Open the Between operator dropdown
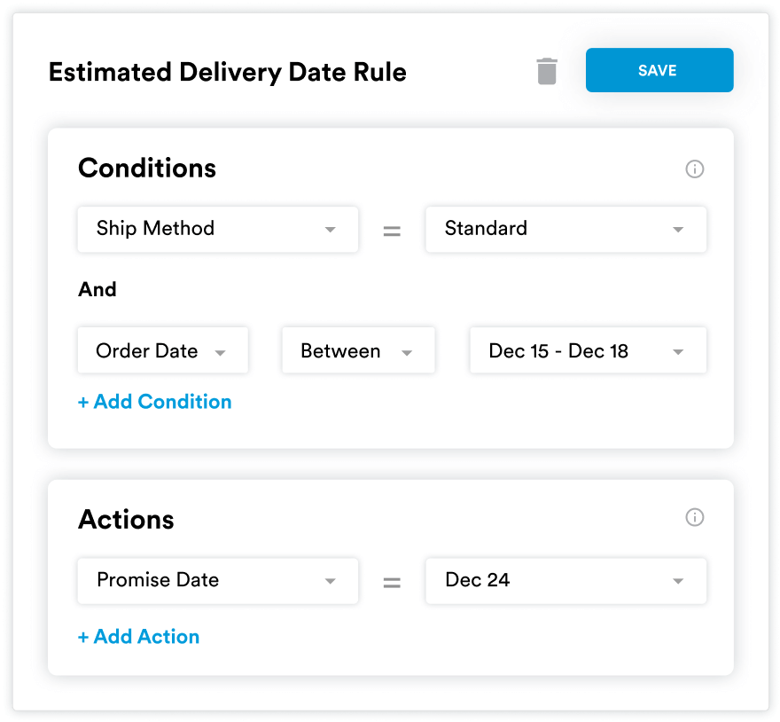 pos(358,350)
